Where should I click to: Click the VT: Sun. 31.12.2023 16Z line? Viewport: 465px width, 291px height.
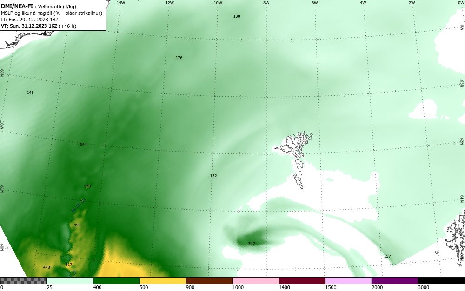coord(39,26)
